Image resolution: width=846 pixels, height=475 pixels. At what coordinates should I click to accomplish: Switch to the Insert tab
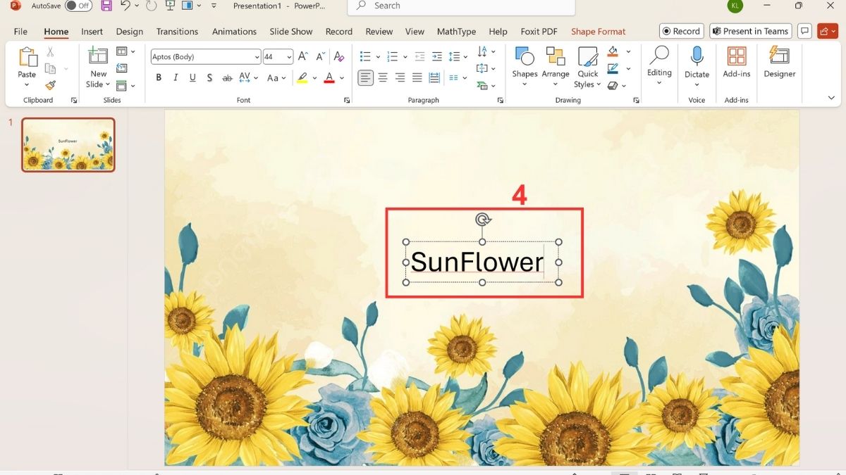(x=92, y=32)
